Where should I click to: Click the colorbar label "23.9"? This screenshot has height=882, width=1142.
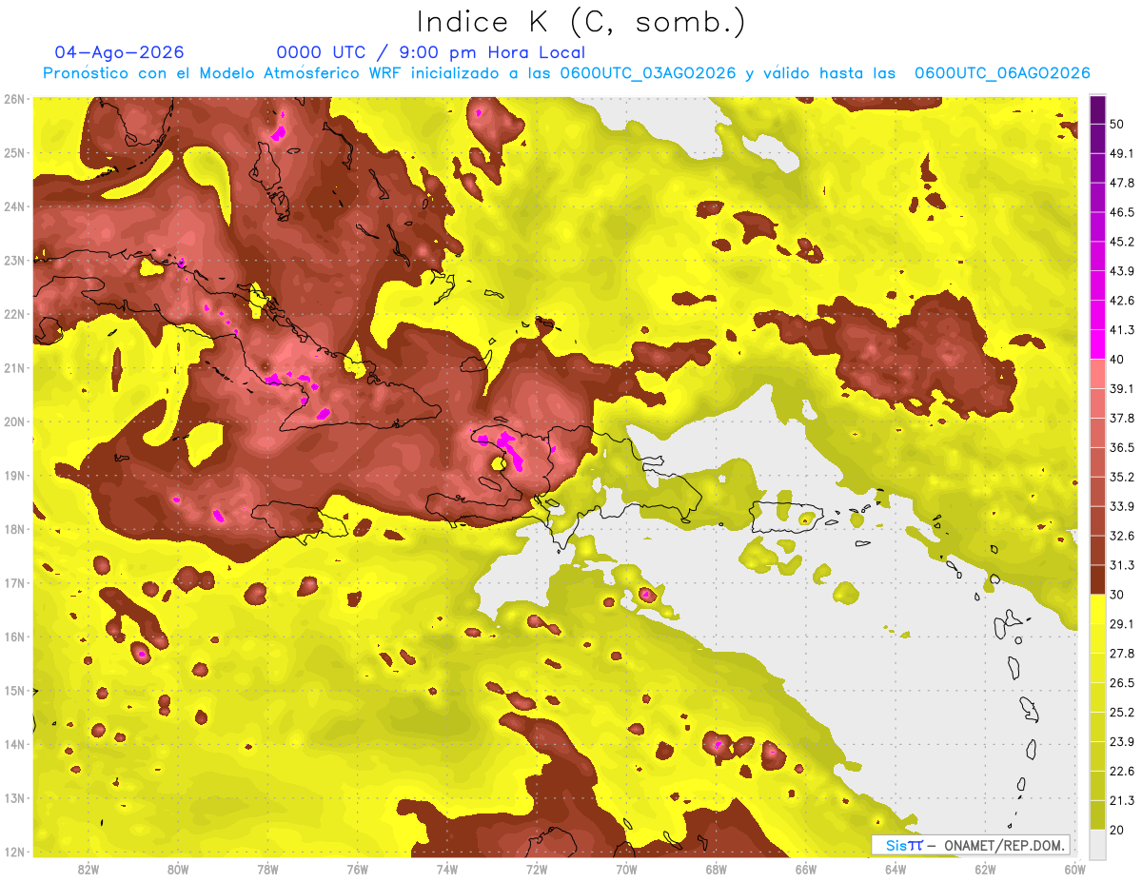pos(1121,741)
